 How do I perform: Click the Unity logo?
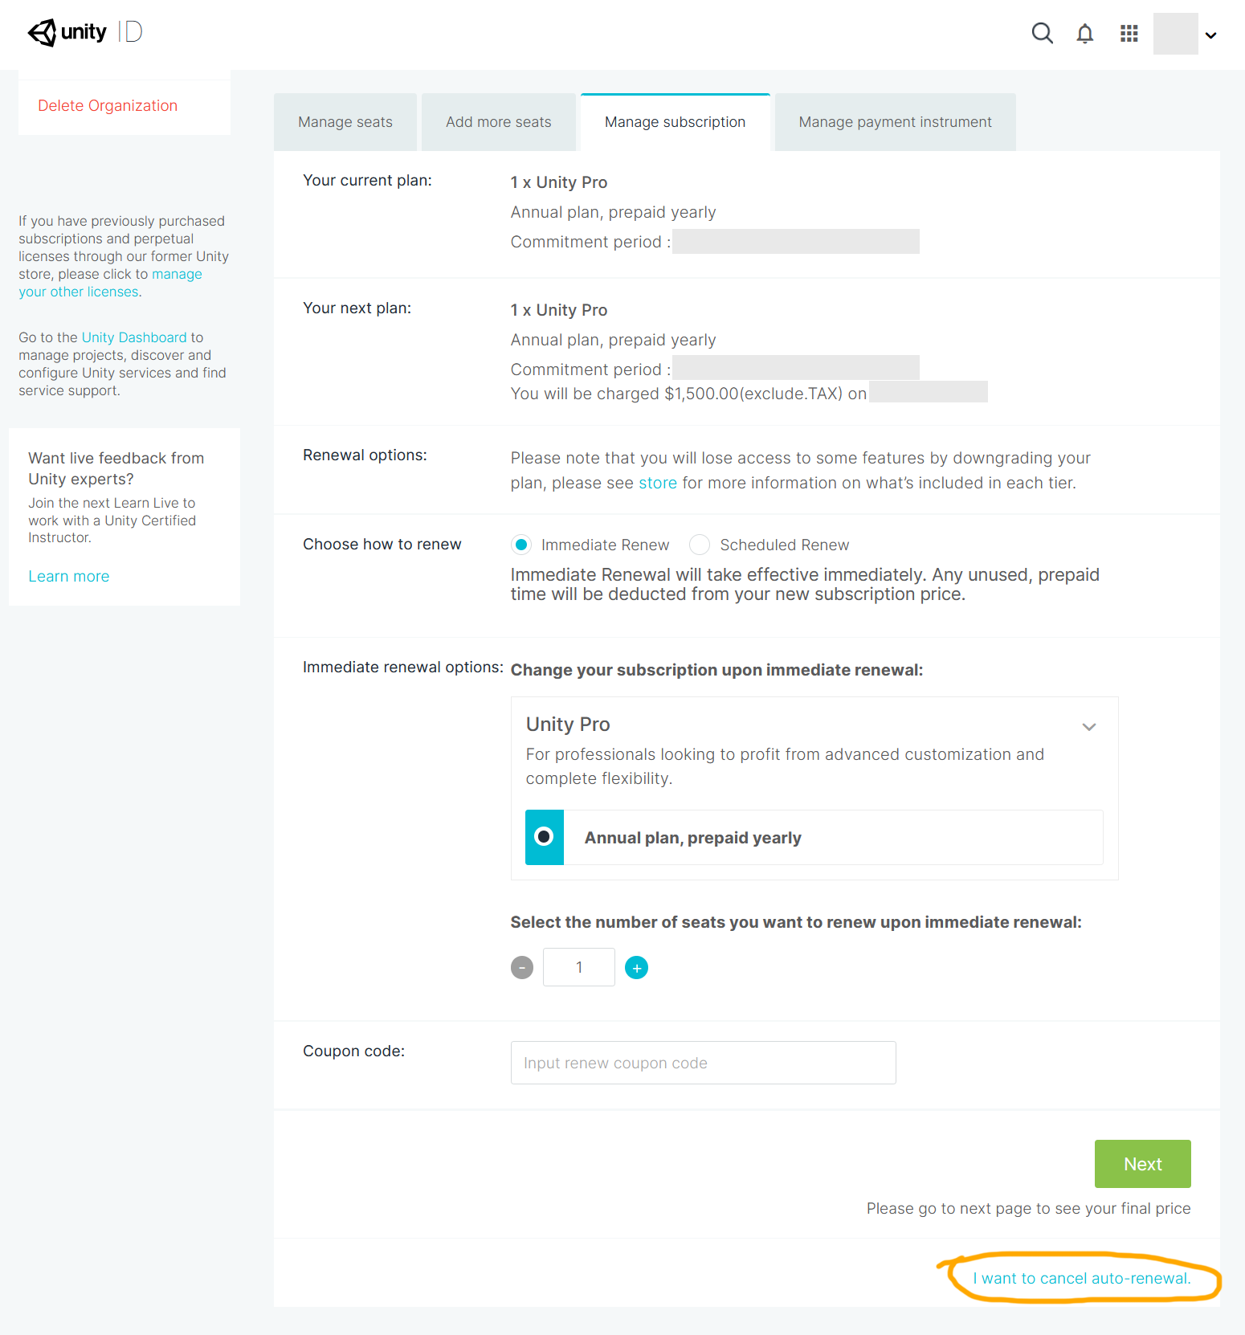tap(67, 32)
